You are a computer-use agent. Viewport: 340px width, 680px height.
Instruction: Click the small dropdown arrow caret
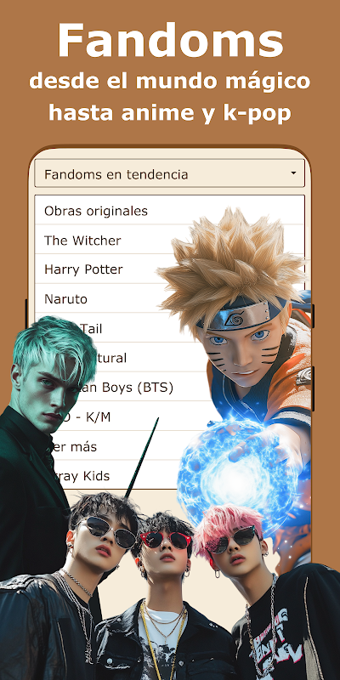click(x=293, y=173)
